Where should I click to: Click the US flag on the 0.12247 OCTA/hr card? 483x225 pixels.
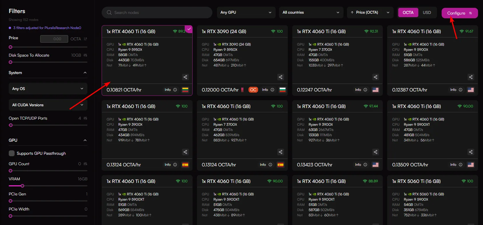click(376, 90)
